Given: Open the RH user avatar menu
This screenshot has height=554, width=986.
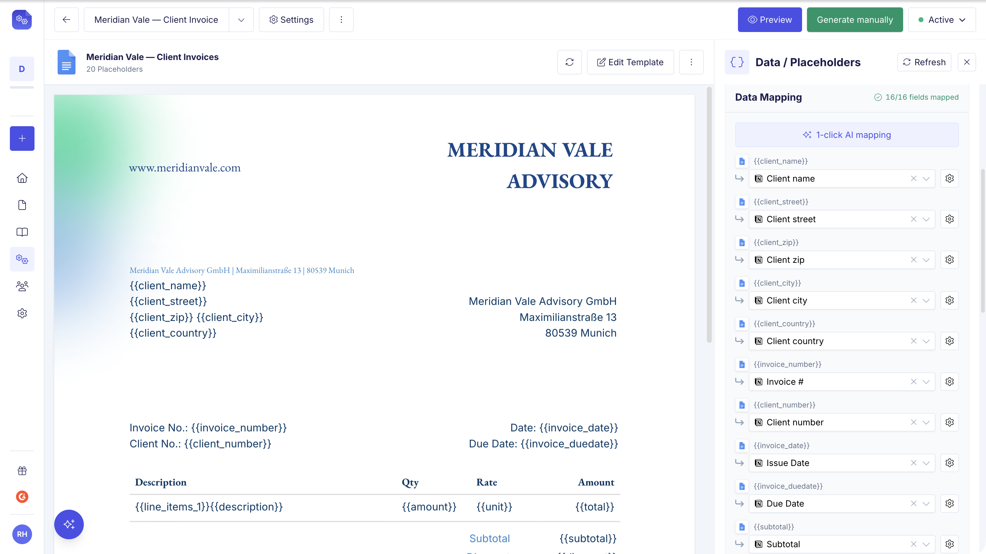Looking at the screenshot, I should coord(22,534).
